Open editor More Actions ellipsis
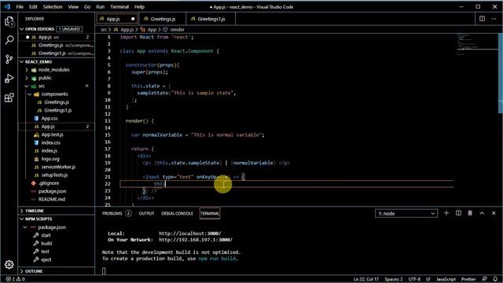Viewport: 503px width, 283px height. (494, 19)
